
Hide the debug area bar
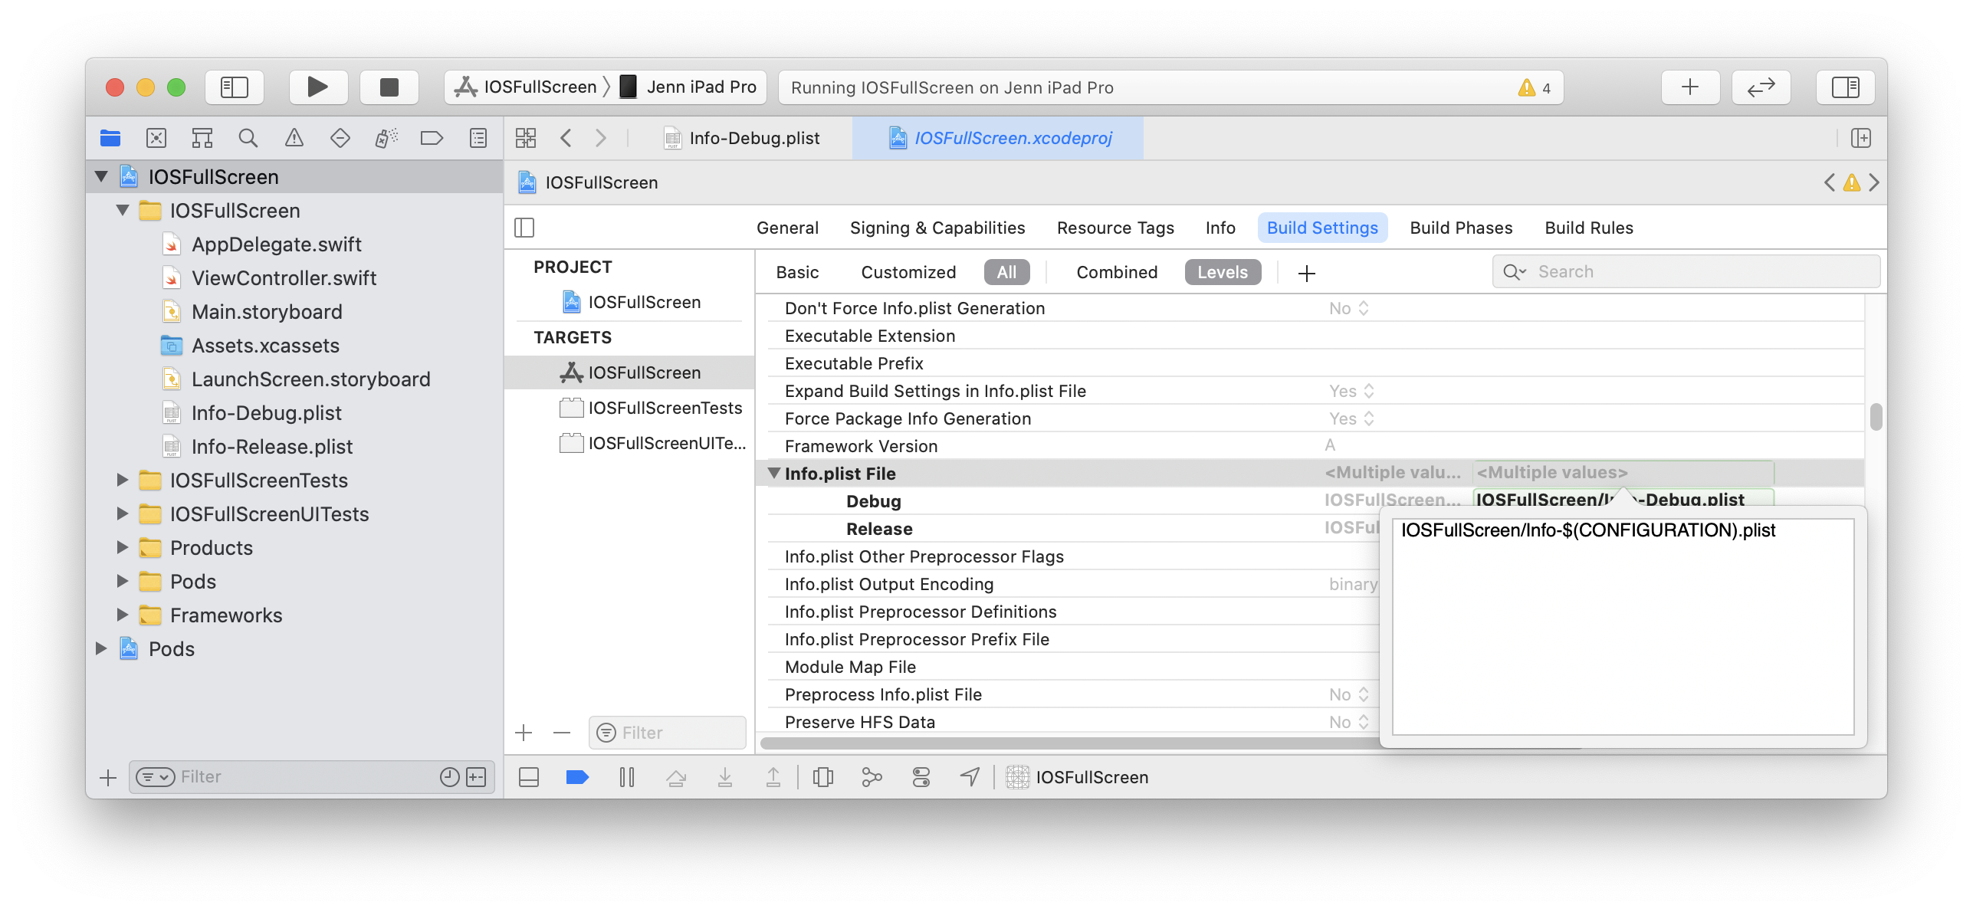(x=527, y=776)
